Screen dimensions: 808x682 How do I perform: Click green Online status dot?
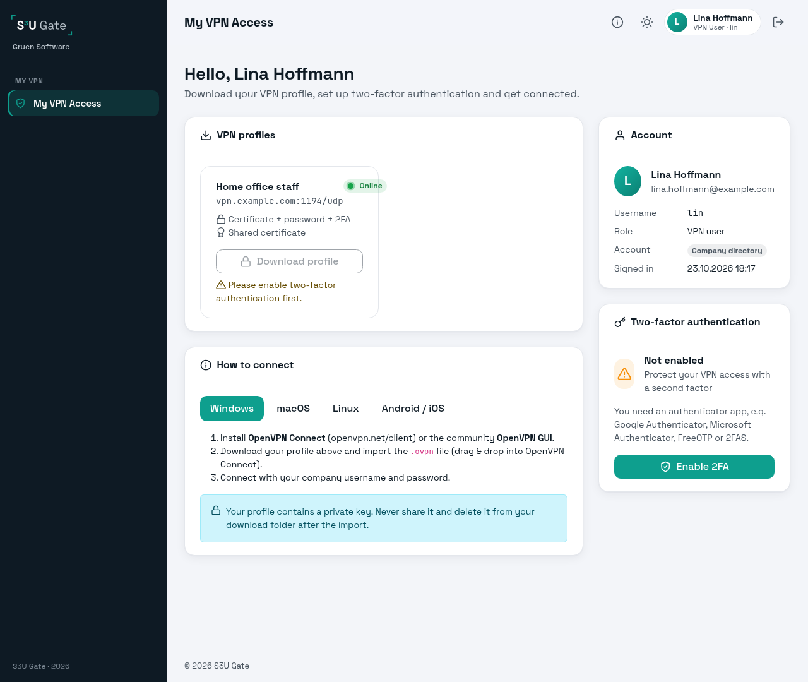tap(351, 186)
